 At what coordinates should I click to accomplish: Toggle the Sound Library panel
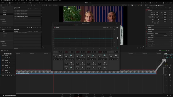pyautogui.click(x=33, y=3)
